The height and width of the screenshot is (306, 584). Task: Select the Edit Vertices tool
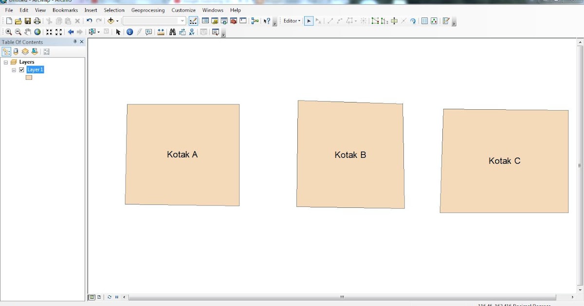(x=375, y=21)
